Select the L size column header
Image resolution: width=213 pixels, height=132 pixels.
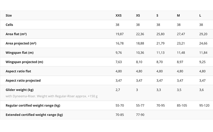coord(200,15)
